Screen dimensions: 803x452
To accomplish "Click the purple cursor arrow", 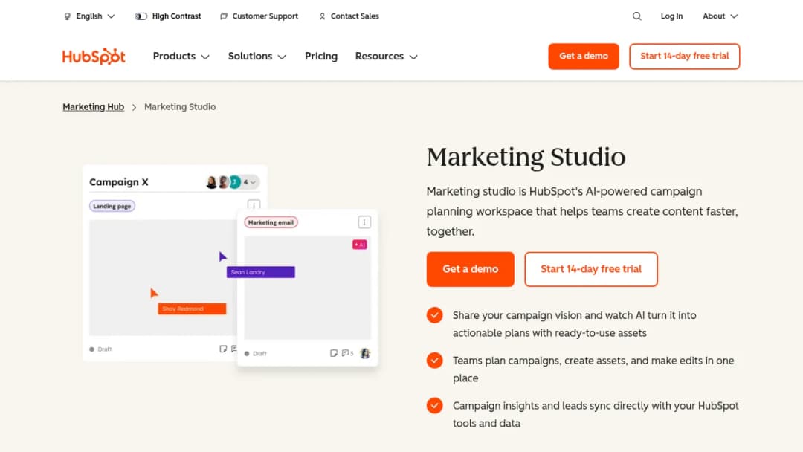I will (222, 256).
